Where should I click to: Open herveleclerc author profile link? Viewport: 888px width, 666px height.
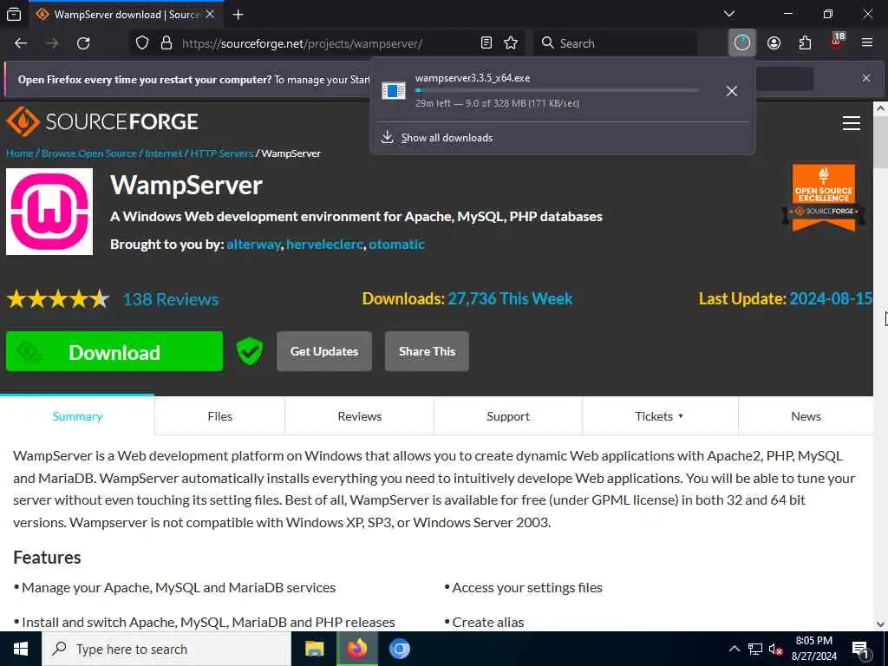[x=324, y=244]
